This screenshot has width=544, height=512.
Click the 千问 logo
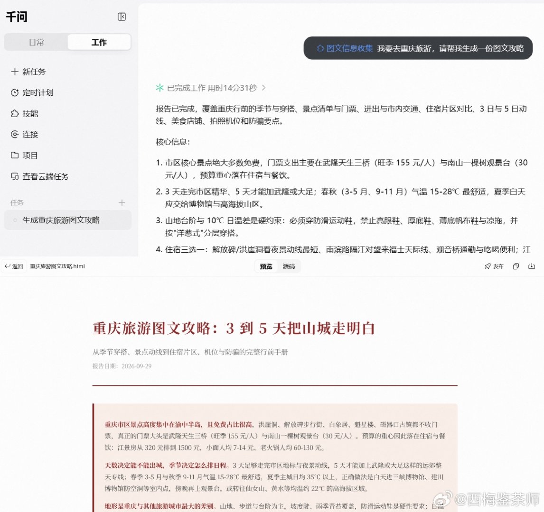pos(17,17)
